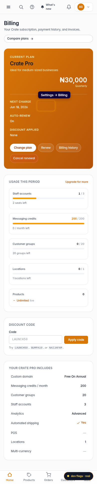Go to the Products tab

(29, 477)
